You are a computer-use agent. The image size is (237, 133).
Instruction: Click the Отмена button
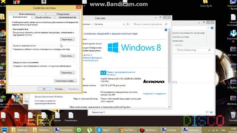(x=59, y=89)
